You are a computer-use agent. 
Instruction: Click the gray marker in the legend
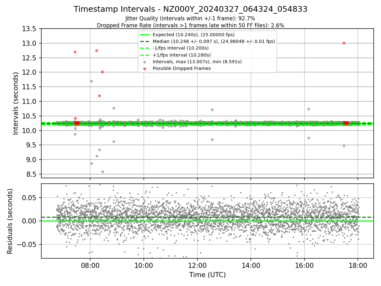click(144, 62)
